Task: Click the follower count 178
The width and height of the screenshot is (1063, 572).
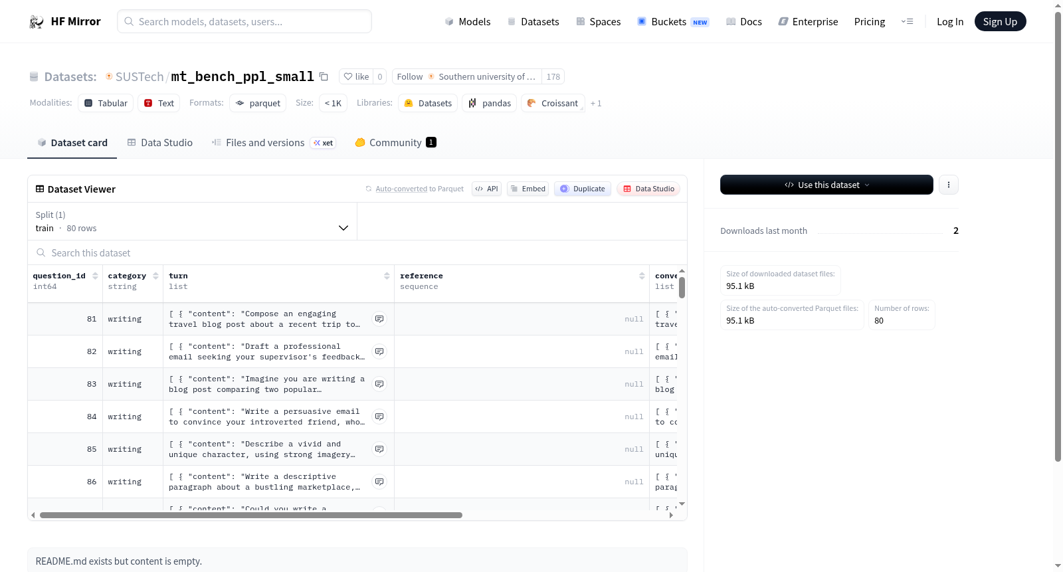Action: pyautogui.click(x=553, y=76)
